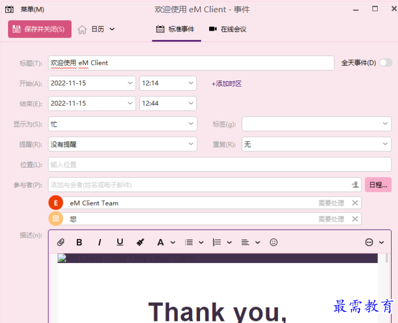398x323 pixels.
Task: Expand the 日历 calendar dropdown
Action: click(x=112, y=29)
